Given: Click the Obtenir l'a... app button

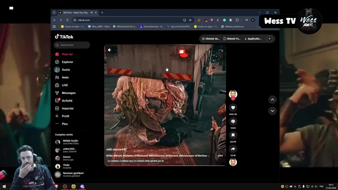Looking at the screenshot, I should point(232,39).
